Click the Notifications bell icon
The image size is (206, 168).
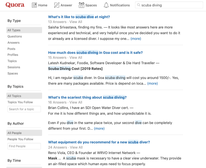click(106, 5)
